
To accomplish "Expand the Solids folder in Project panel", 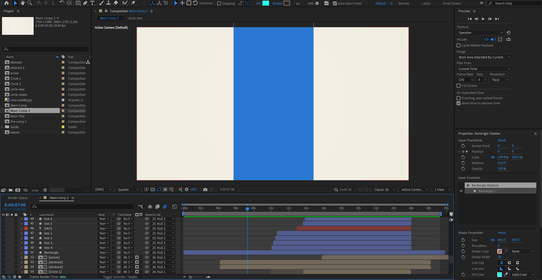I will coord(2,127).
